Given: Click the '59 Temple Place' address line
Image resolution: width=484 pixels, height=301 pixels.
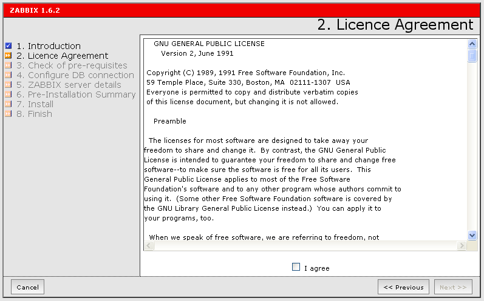Looking at the screenshot, I should pos(248,82).
